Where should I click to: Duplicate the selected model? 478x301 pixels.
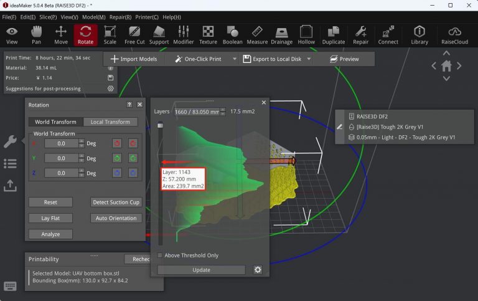pyautogui.click(x=334, y=36)
